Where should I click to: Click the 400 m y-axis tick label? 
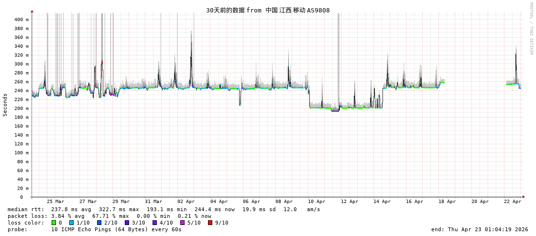21,20
